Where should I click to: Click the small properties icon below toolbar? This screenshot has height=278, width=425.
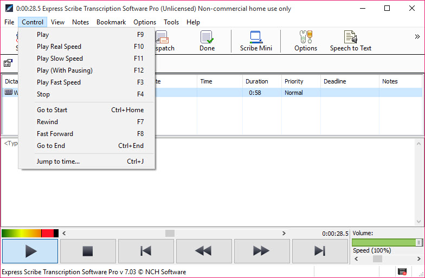click(8, 63)
